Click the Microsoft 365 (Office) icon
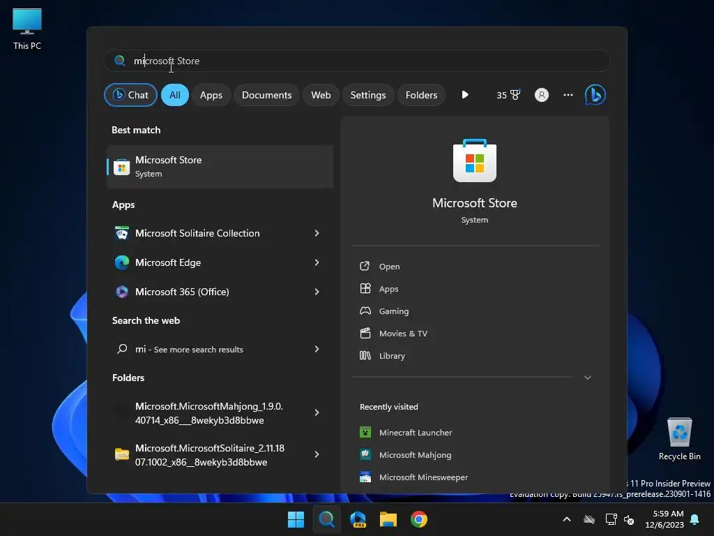Screen dimensions: 714x536 pyautogui.click(x=121, y=292)
